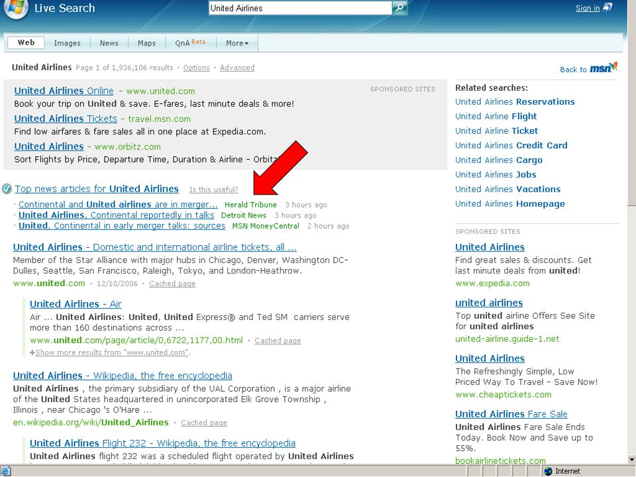Click the checkmark icon beside Top news articles
The height and width of the screenshot is (477, 636).
pos(7,189)
